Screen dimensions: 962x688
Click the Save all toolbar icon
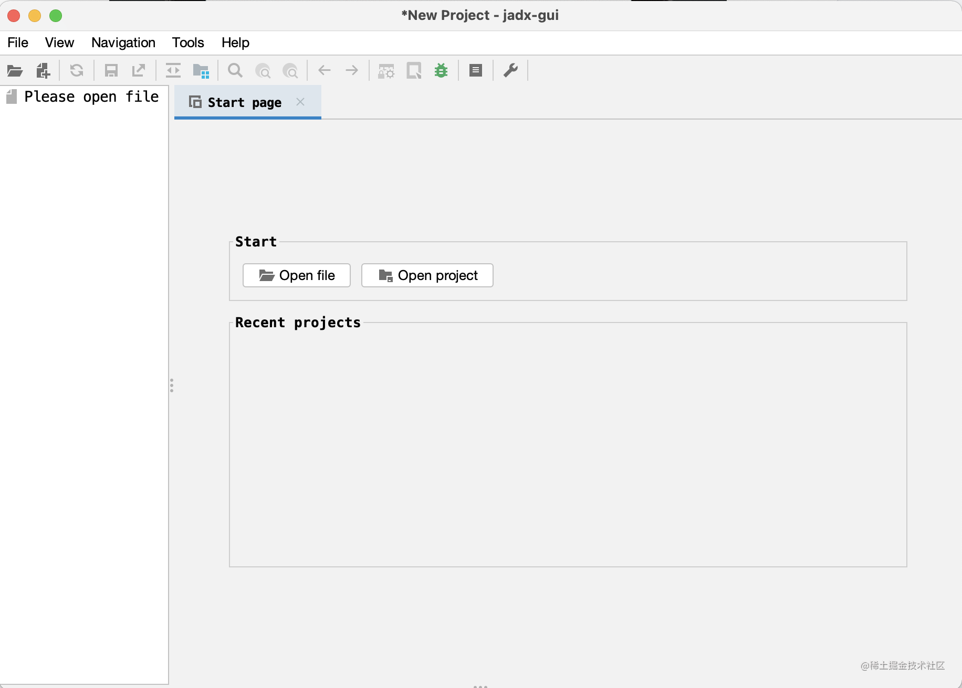click(x=111, y=70)
